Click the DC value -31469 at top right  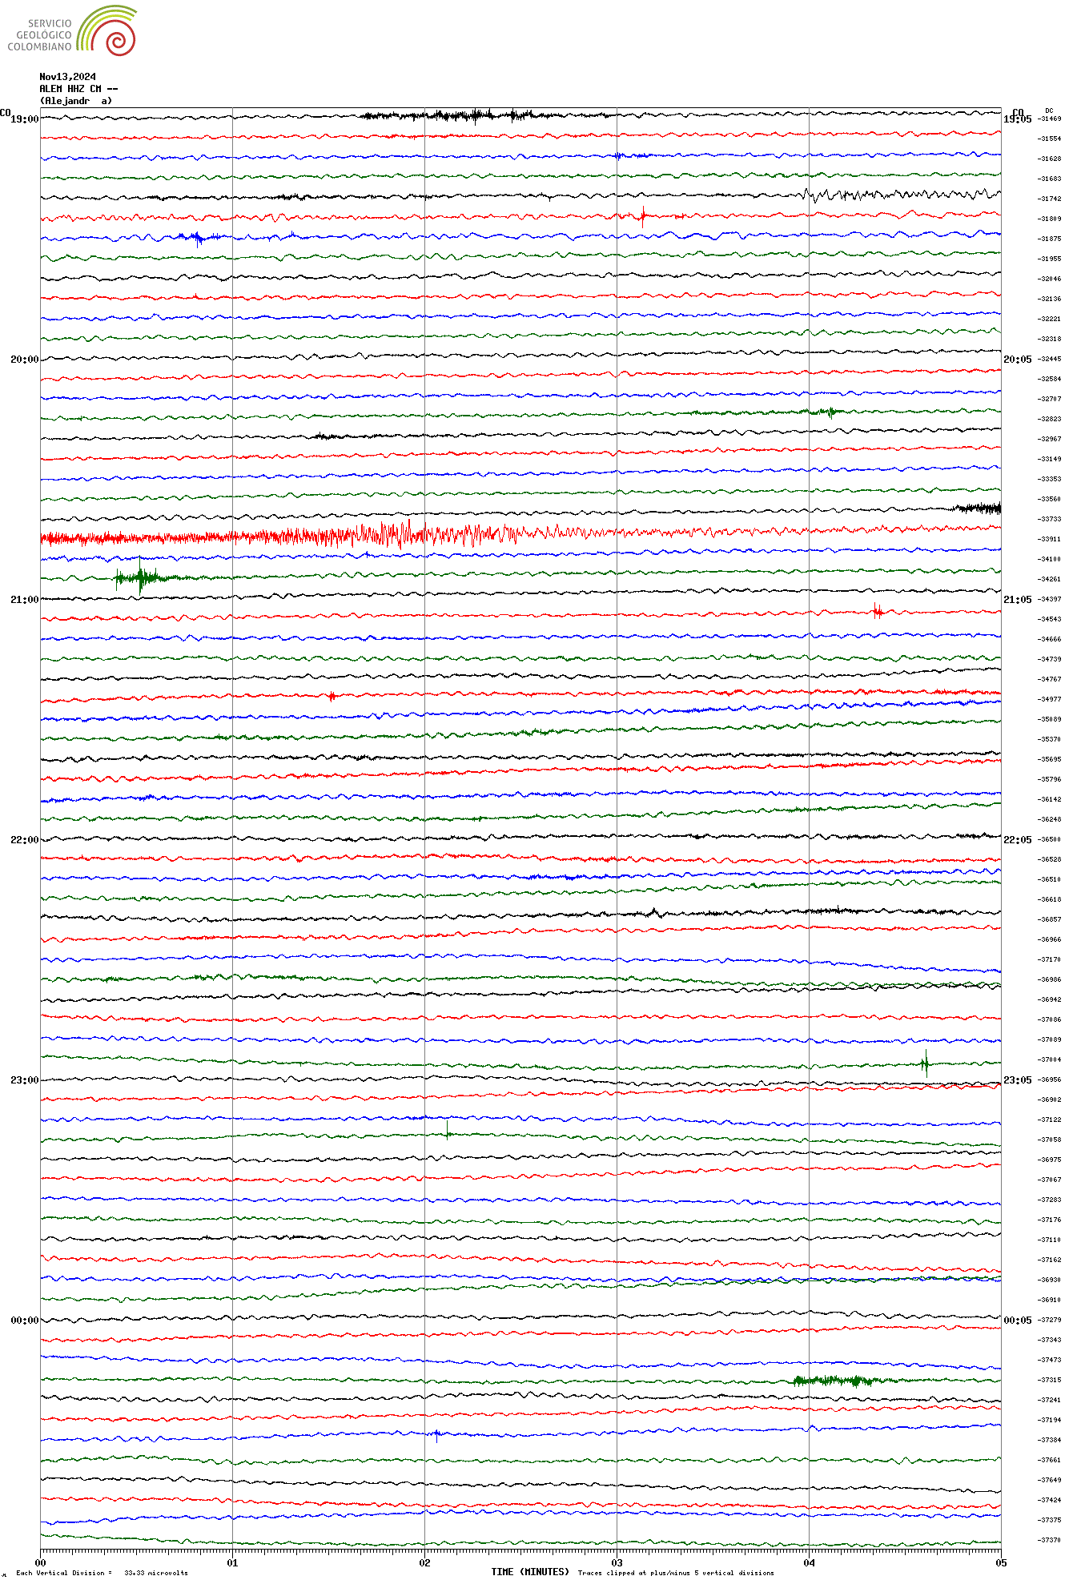click(1049, 119)
